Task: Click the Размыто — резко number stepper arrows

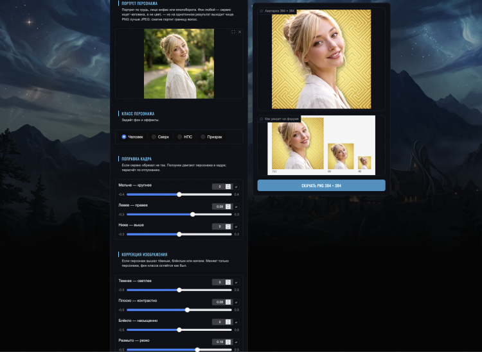Action: tap(228, 342)
